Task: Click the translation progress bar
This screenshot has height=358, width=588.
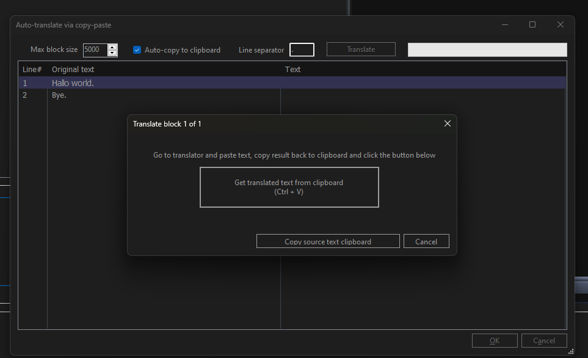Action: (x=487, y=49)
